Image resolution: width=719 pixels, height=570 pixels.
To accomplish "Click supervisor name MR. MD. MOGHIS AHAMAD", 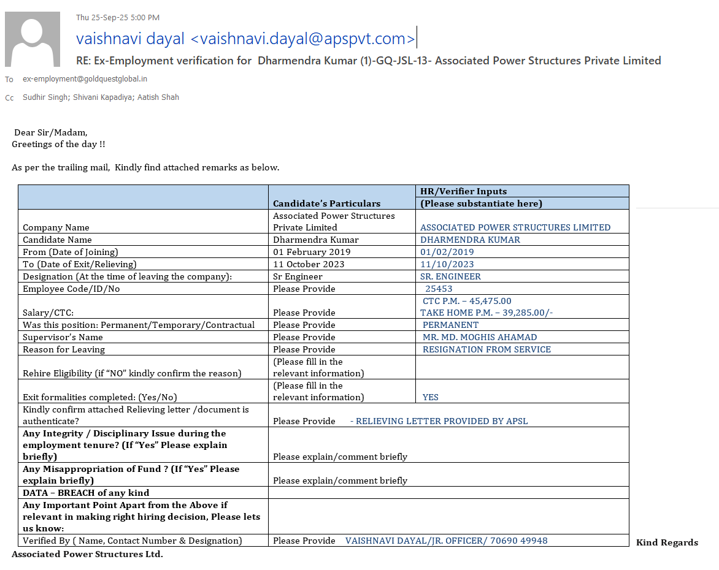I will click(480, 337).
